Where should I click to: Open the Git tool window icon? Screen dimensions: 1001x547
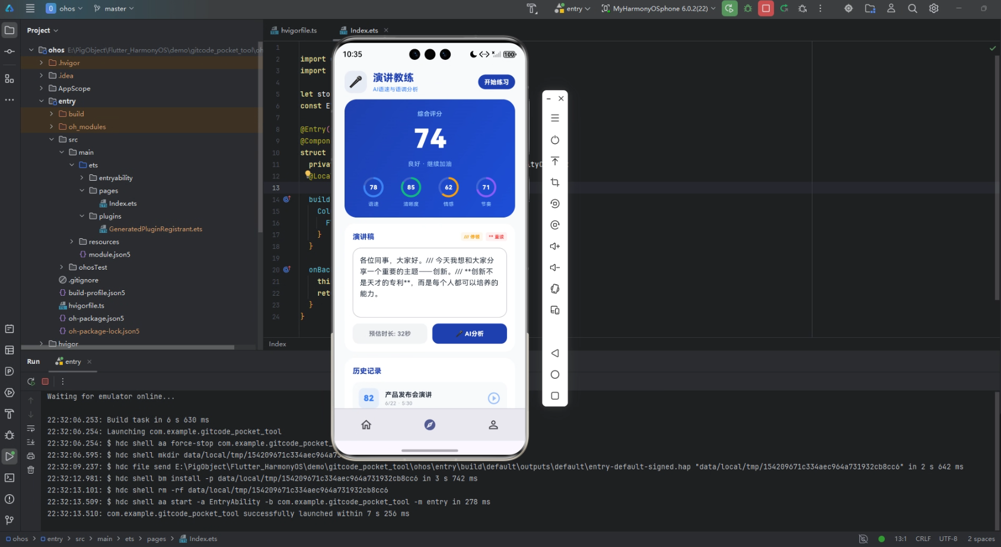[9, 520]
